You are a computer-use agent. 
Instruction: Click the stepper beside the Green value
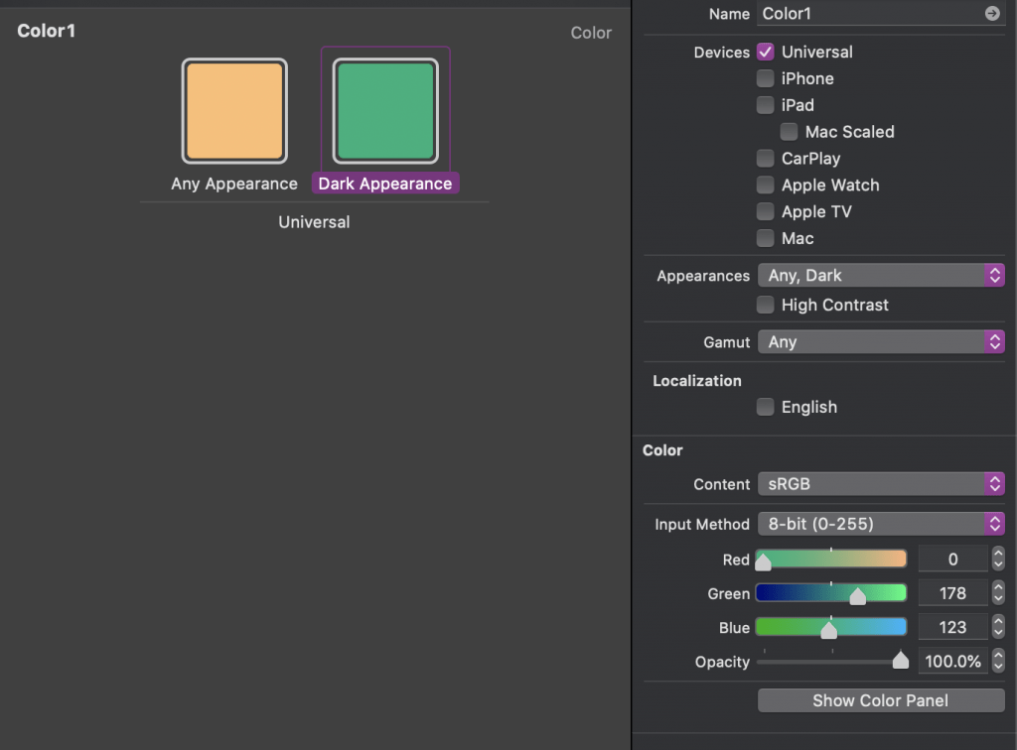998,593
